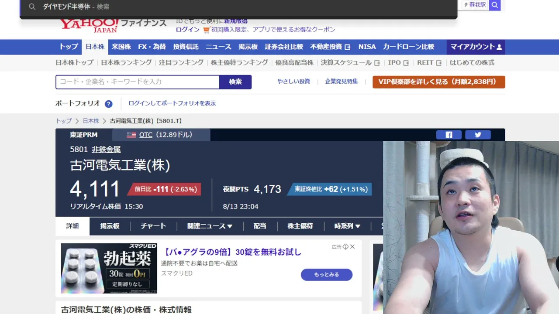
Task: Open 注目ランキング sub-navigation link
Action: (181, 63)
